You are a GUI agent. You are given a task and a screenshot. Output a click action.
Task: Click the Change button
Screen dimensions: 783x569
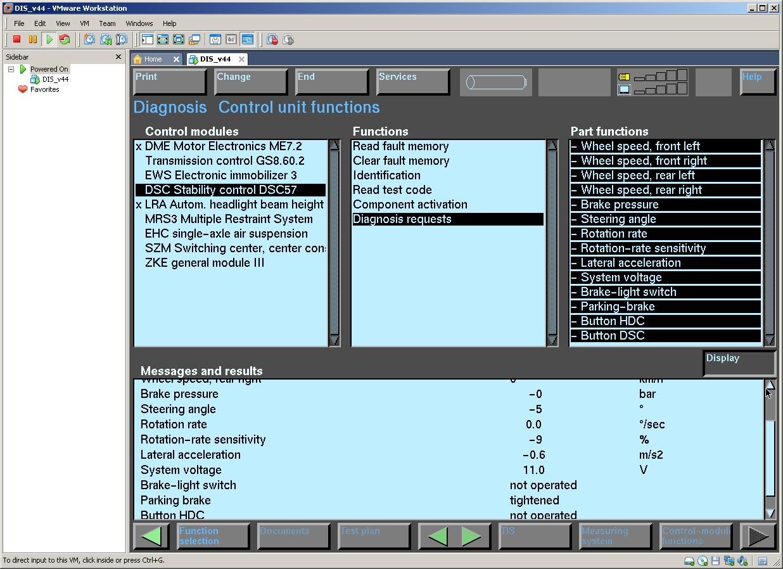251,82
